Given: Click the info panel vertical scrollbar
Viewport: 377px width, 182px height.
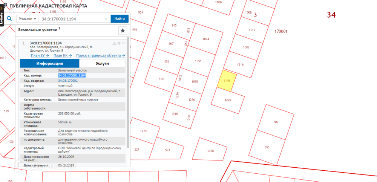Looking at the screenshot, I should click(x=128, y=92).
